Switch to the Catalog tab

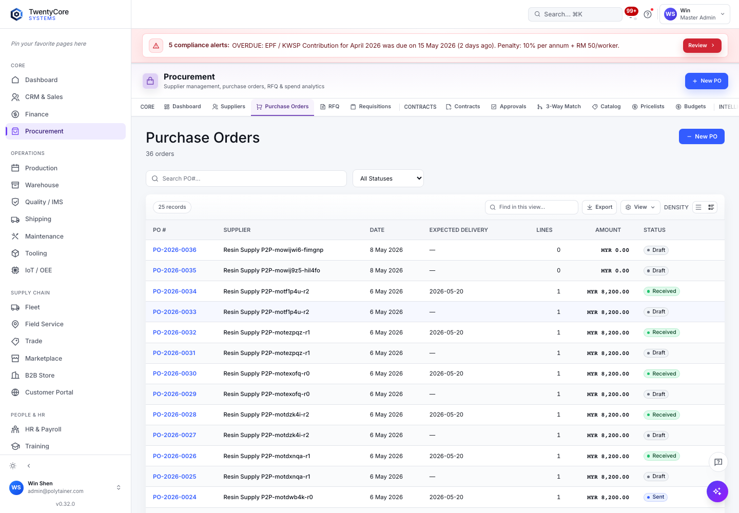606,107
